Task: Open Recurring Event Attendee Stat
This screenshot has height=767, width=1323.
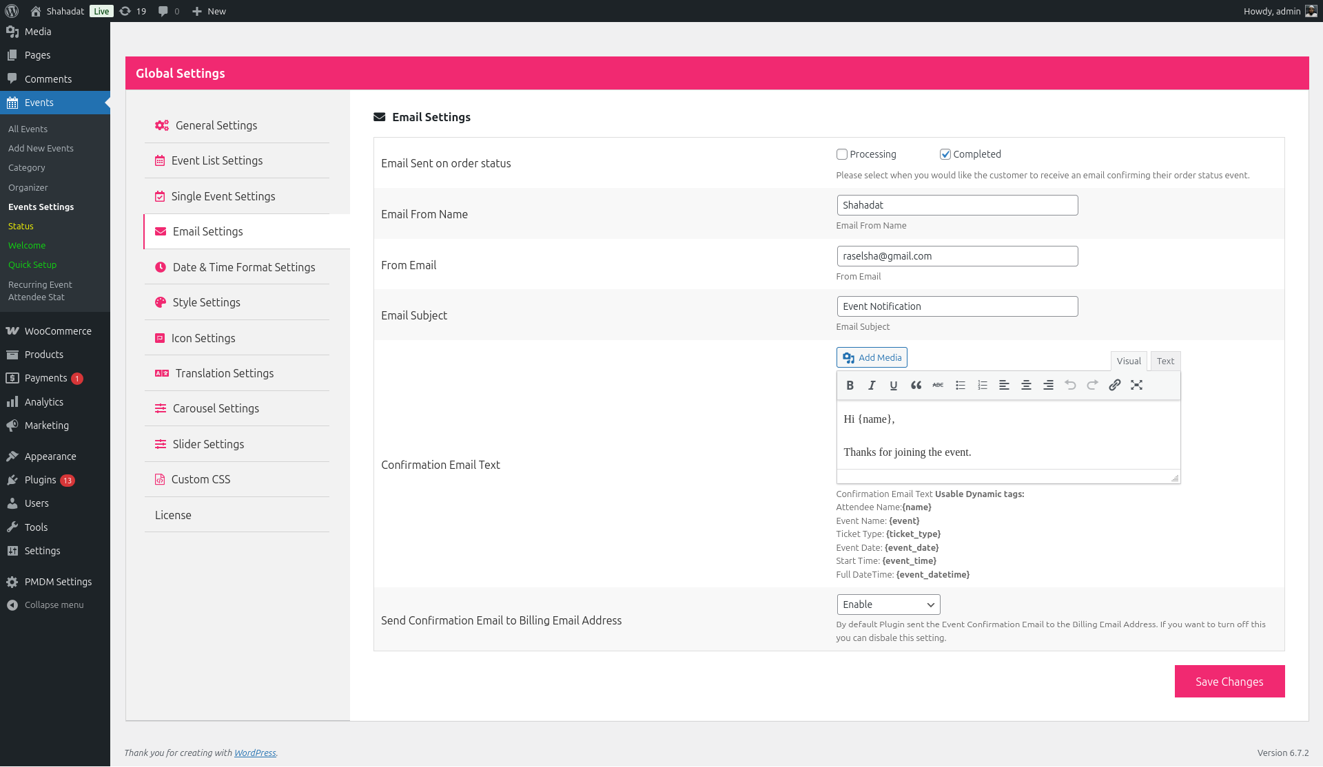Action: (x=40, y=291)
